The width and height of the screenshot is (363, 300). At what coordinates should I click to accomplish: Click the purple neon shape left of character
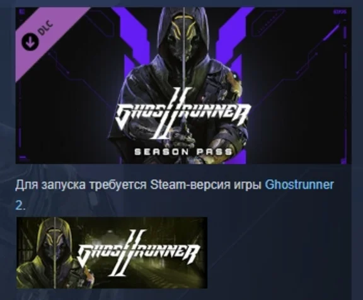132,46
